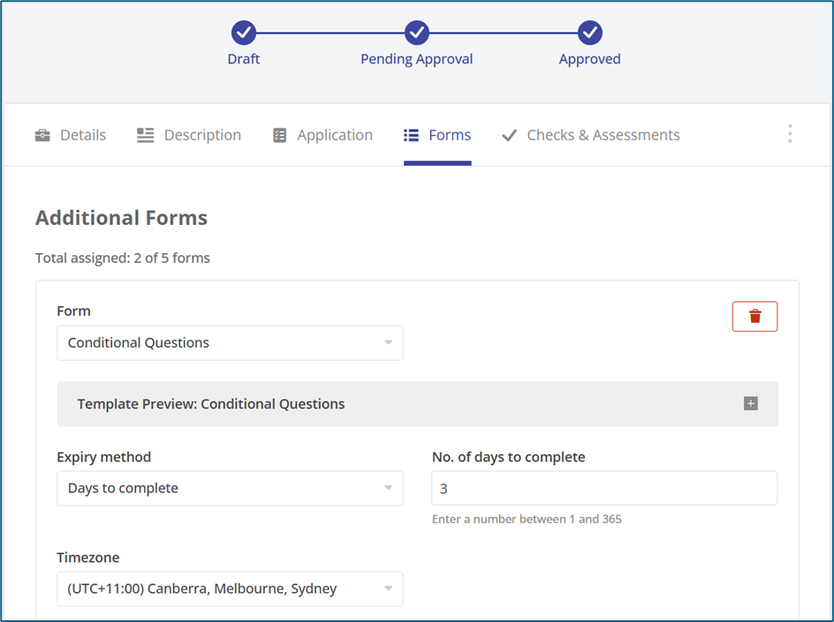Viewport: 834px width, 622px height.
Task: Click the Pending Approval checkmark circle
Action: [417, 34]
